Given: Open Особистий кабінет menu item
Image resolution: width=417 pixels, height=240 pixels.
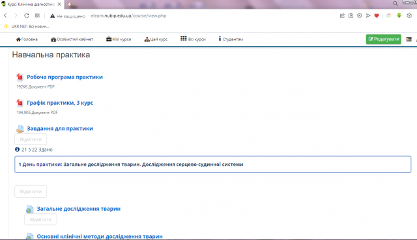Looking at the screenshot, I should pyautogui.click(x=72, y=39).
